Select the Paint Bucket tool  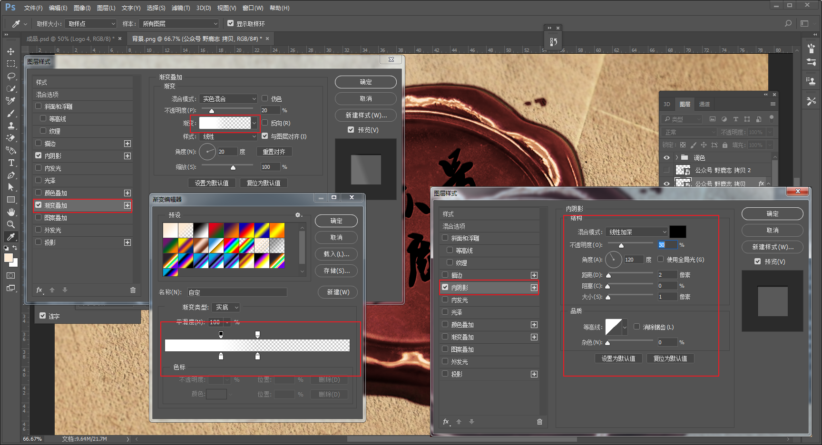coord(11,150)
